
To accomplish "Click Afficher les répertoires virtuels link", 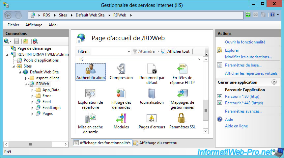I will [251, 73].
